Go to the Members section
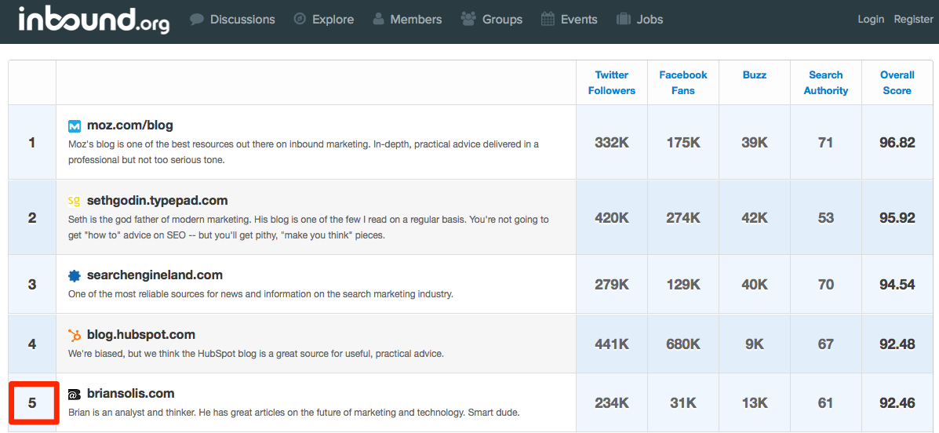Screen dimensions: 939x433 417,20
